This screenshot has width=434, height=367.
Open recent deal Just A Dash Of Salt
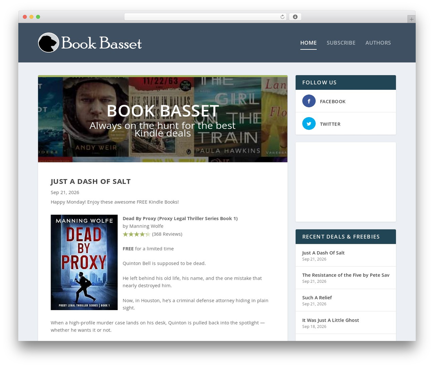click(x=323, y=253)
